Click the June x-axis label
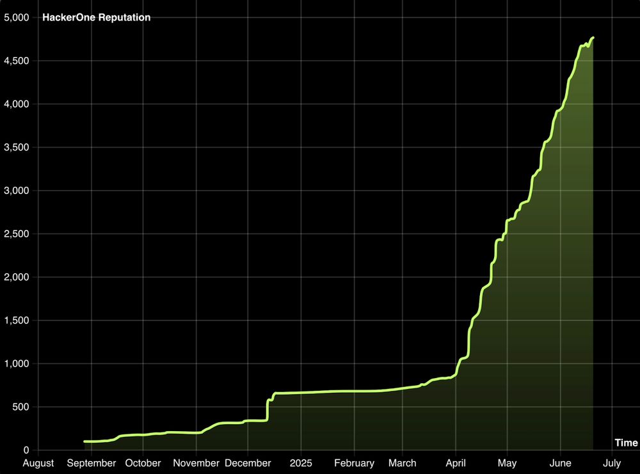Screen dimensions: 640x474 [561, 463]
